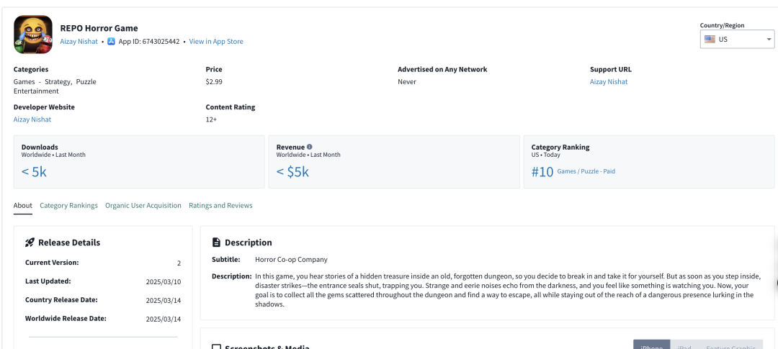Click the Category Ranking card heading
Image resolution: width=778 pixels, height=349 pixels.
(560, 148)
